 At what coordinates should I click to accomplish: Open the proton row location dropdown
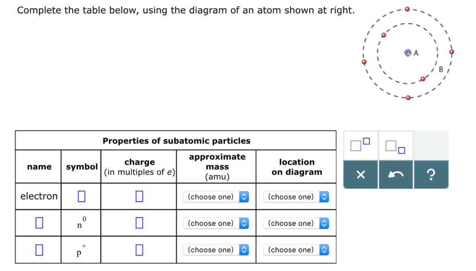tap(297, 250)
